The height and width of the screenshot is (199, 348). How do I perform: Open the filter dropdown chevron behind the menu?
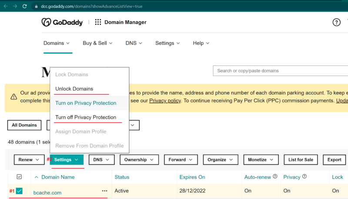tap(133, 125)
